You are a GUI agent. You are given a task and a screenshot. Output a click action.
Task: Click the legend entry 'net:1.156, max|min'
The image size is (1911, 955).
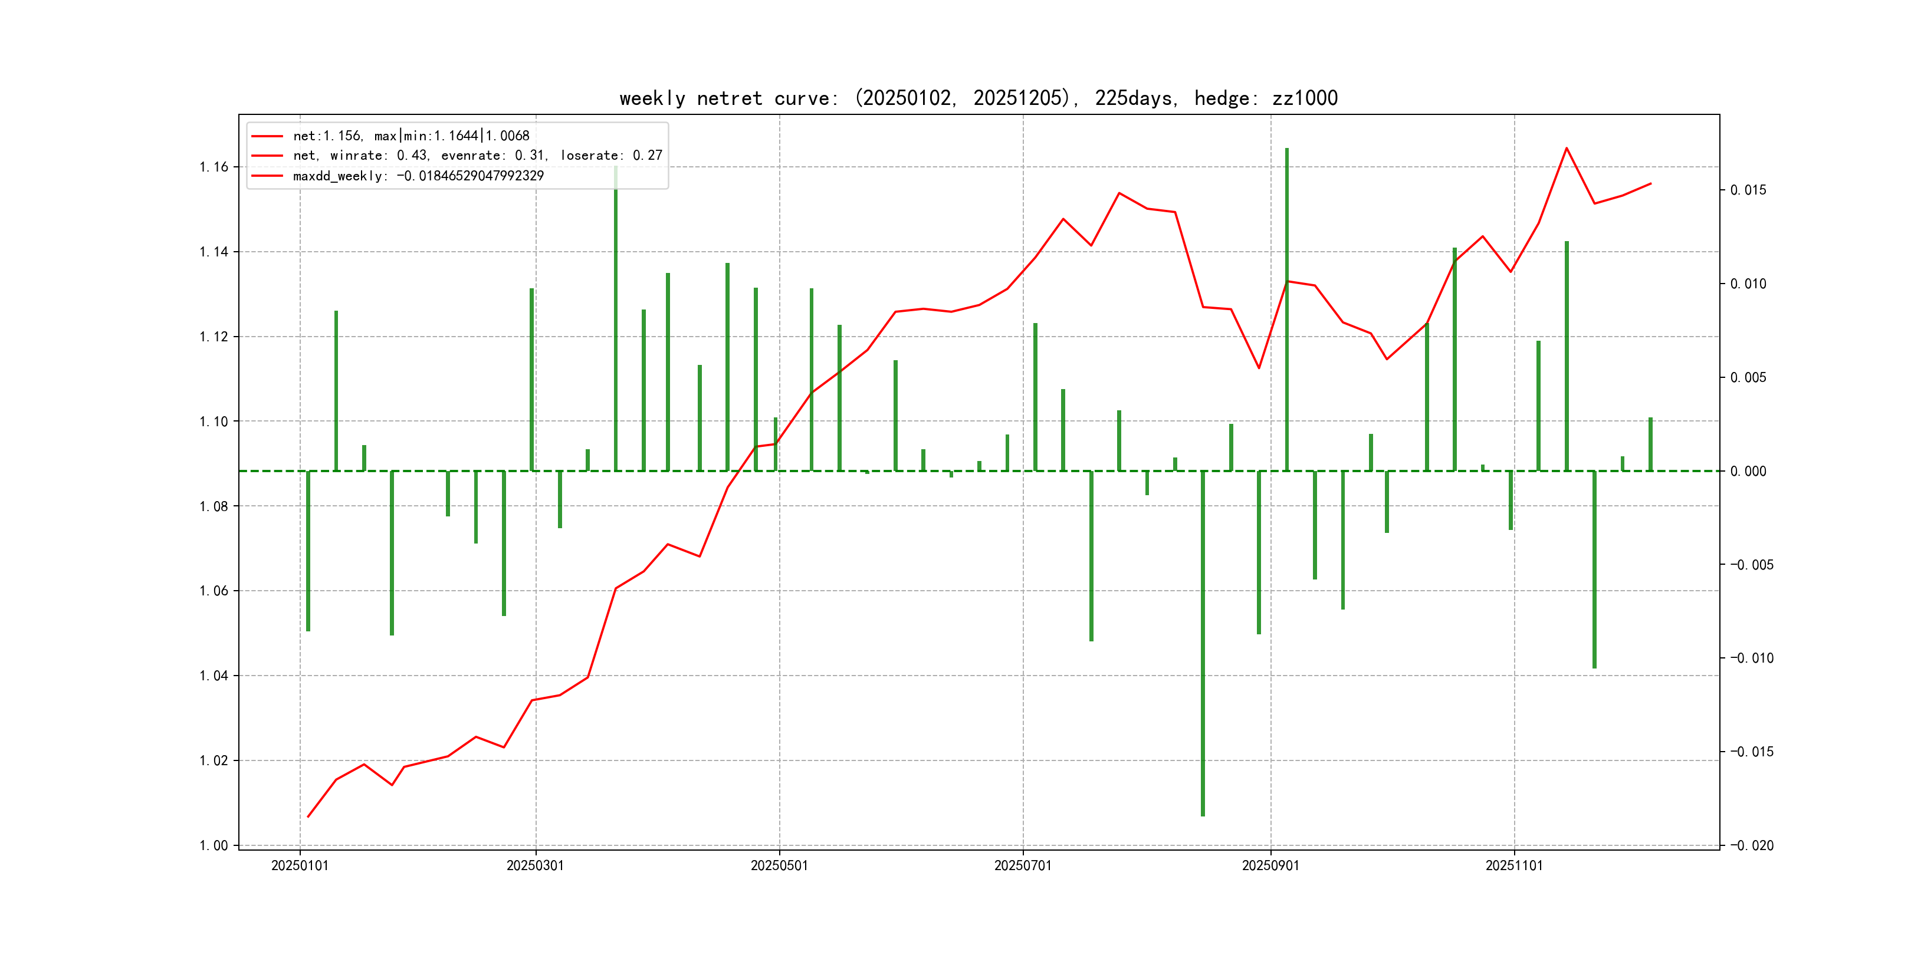click(411, 136)
